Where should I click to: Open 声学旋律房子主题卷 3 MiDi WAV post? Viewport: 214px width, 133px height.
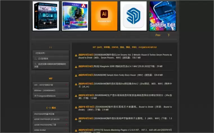tap(125, 120)
